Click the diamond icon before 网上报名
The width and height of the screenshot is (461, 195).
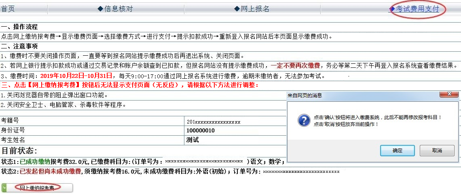click(x=237, y=9)
